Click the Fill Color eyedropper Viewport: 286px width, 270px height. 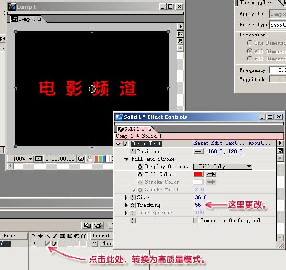pos(211,175)
